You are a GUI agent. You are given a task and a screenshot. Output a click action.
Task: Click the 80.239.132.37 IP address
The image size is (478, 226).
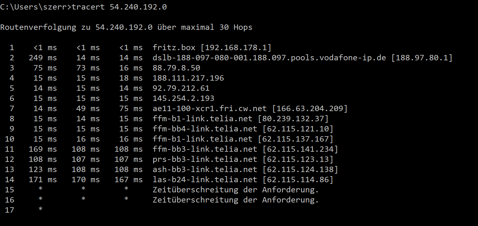[293, 119]
